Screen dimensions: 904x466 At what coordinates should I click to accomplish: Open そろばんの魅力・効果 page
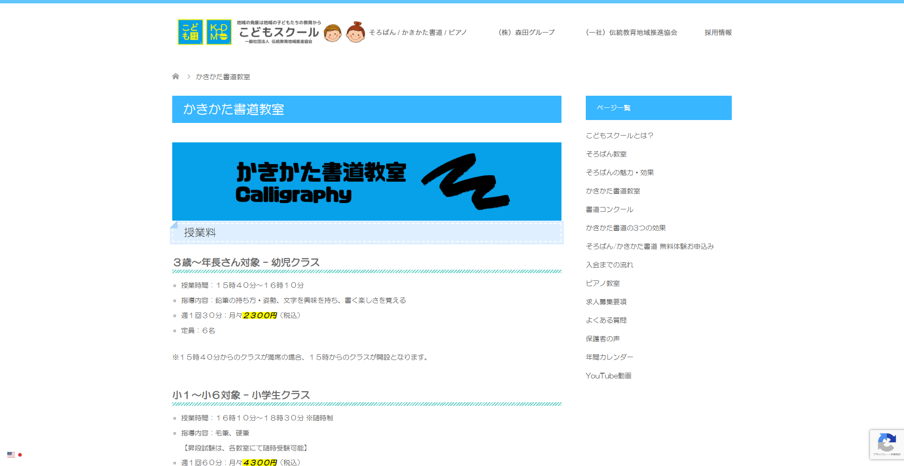pos(620,173)
